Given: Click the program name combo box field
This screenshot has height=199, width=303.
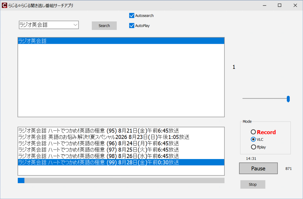Looking at the screenshot, I should [49, 25].
